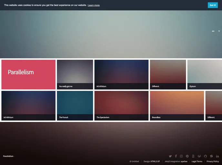
Task: Switch language to French (fr)
Action: click(x=219, y=31)
